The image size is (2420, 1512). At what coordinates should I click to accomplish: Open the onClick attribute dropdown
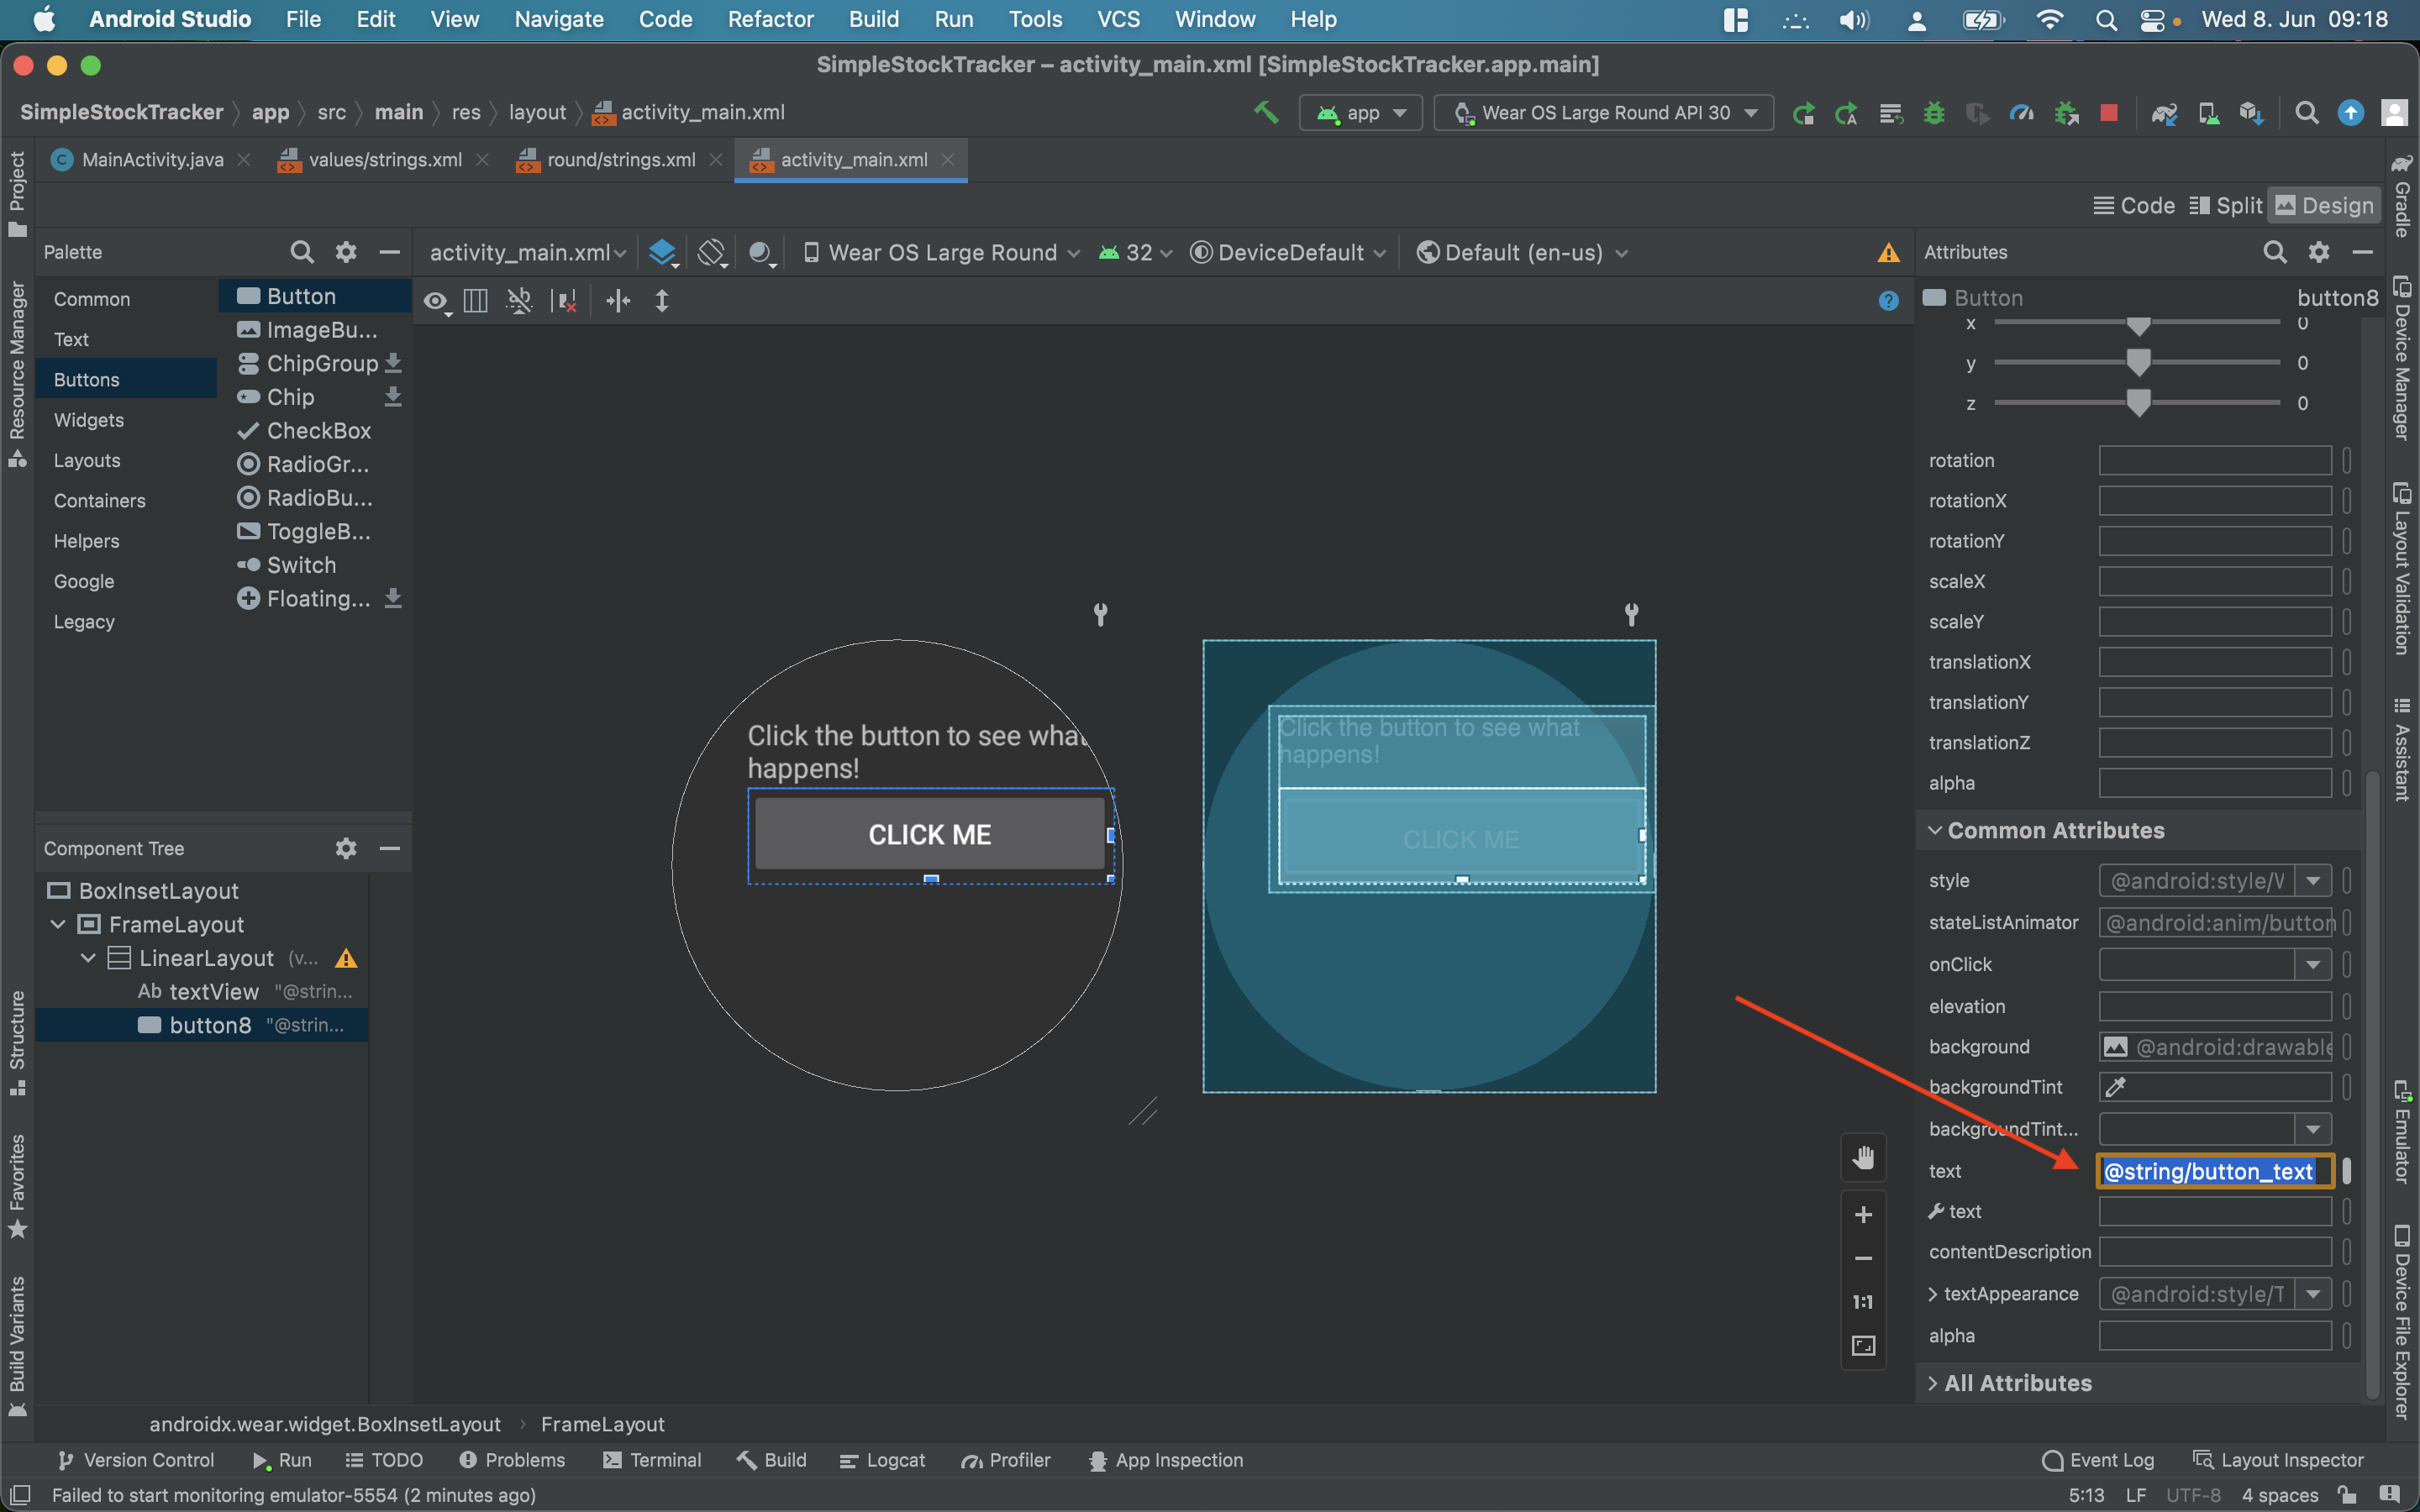[x=2312, y=965]
